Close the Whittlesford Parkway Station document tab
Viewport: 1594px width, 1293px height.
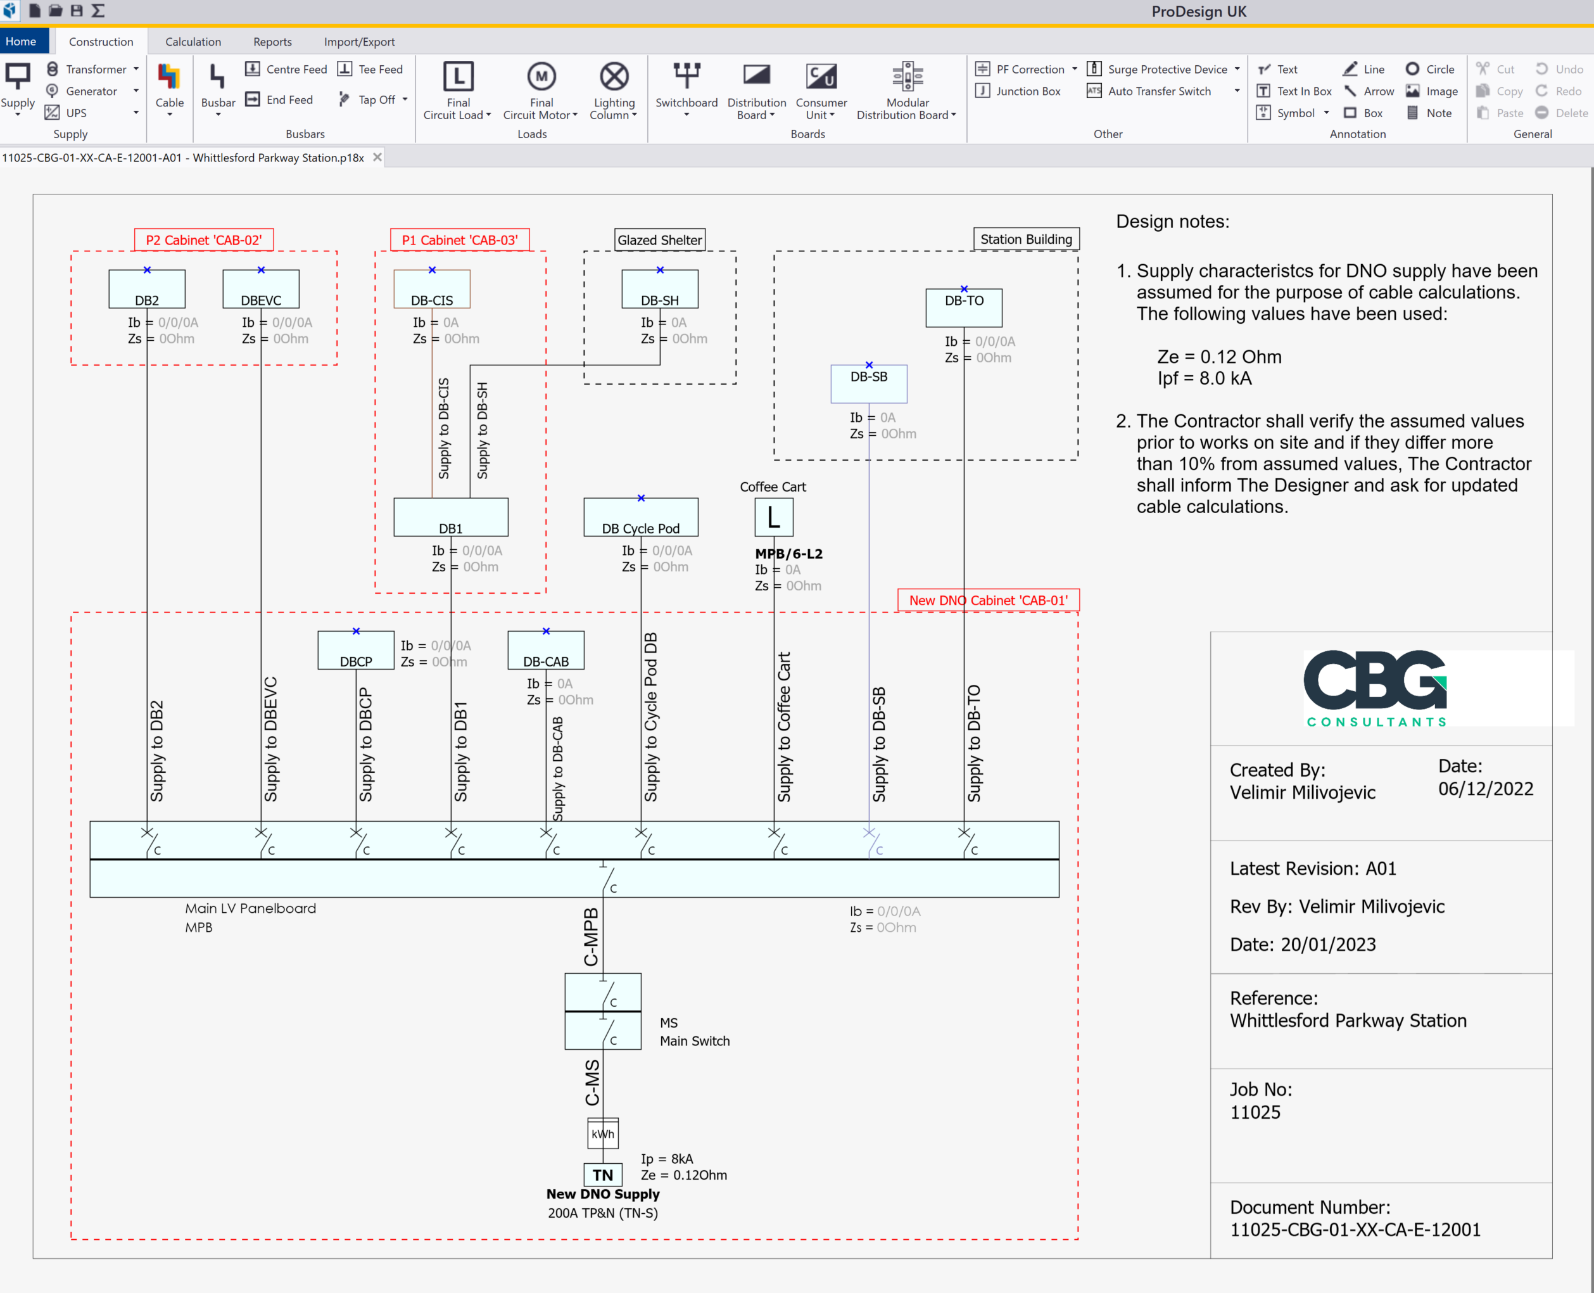(x=377, y=157)
